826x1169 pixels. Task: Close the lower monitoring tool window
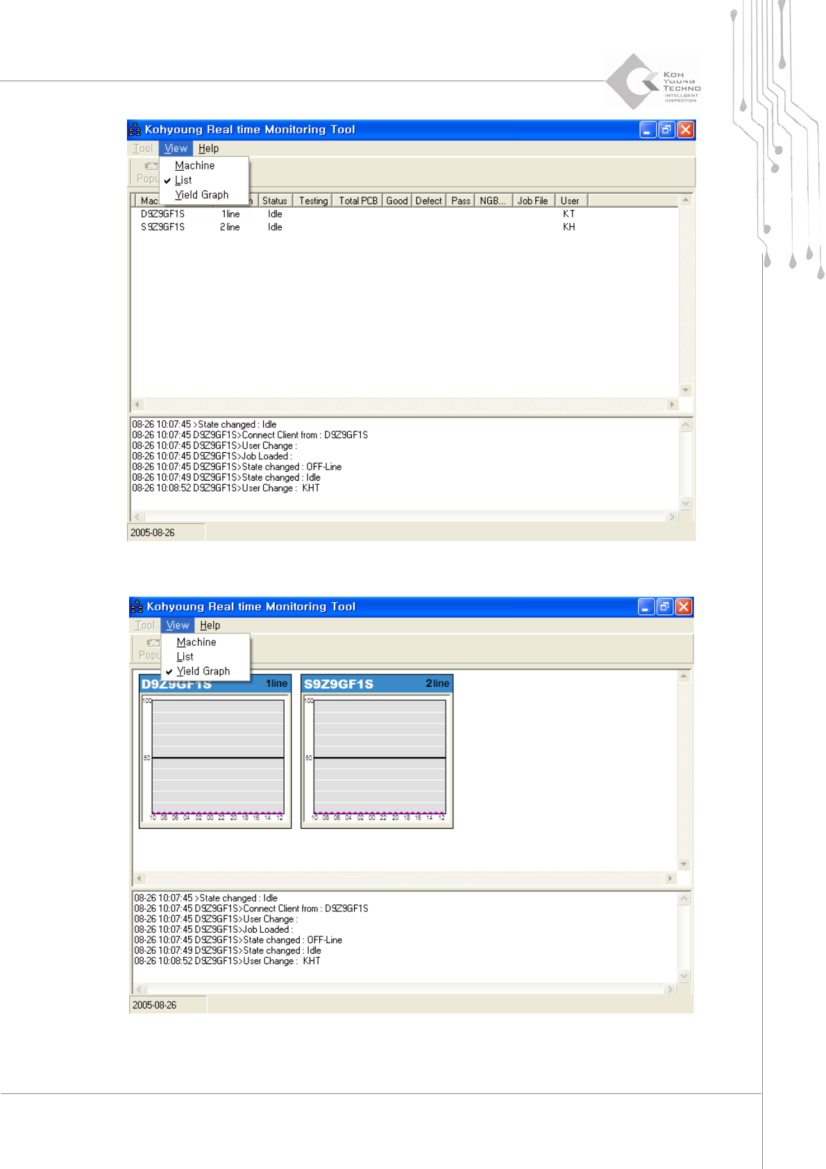tap(684, 607)
